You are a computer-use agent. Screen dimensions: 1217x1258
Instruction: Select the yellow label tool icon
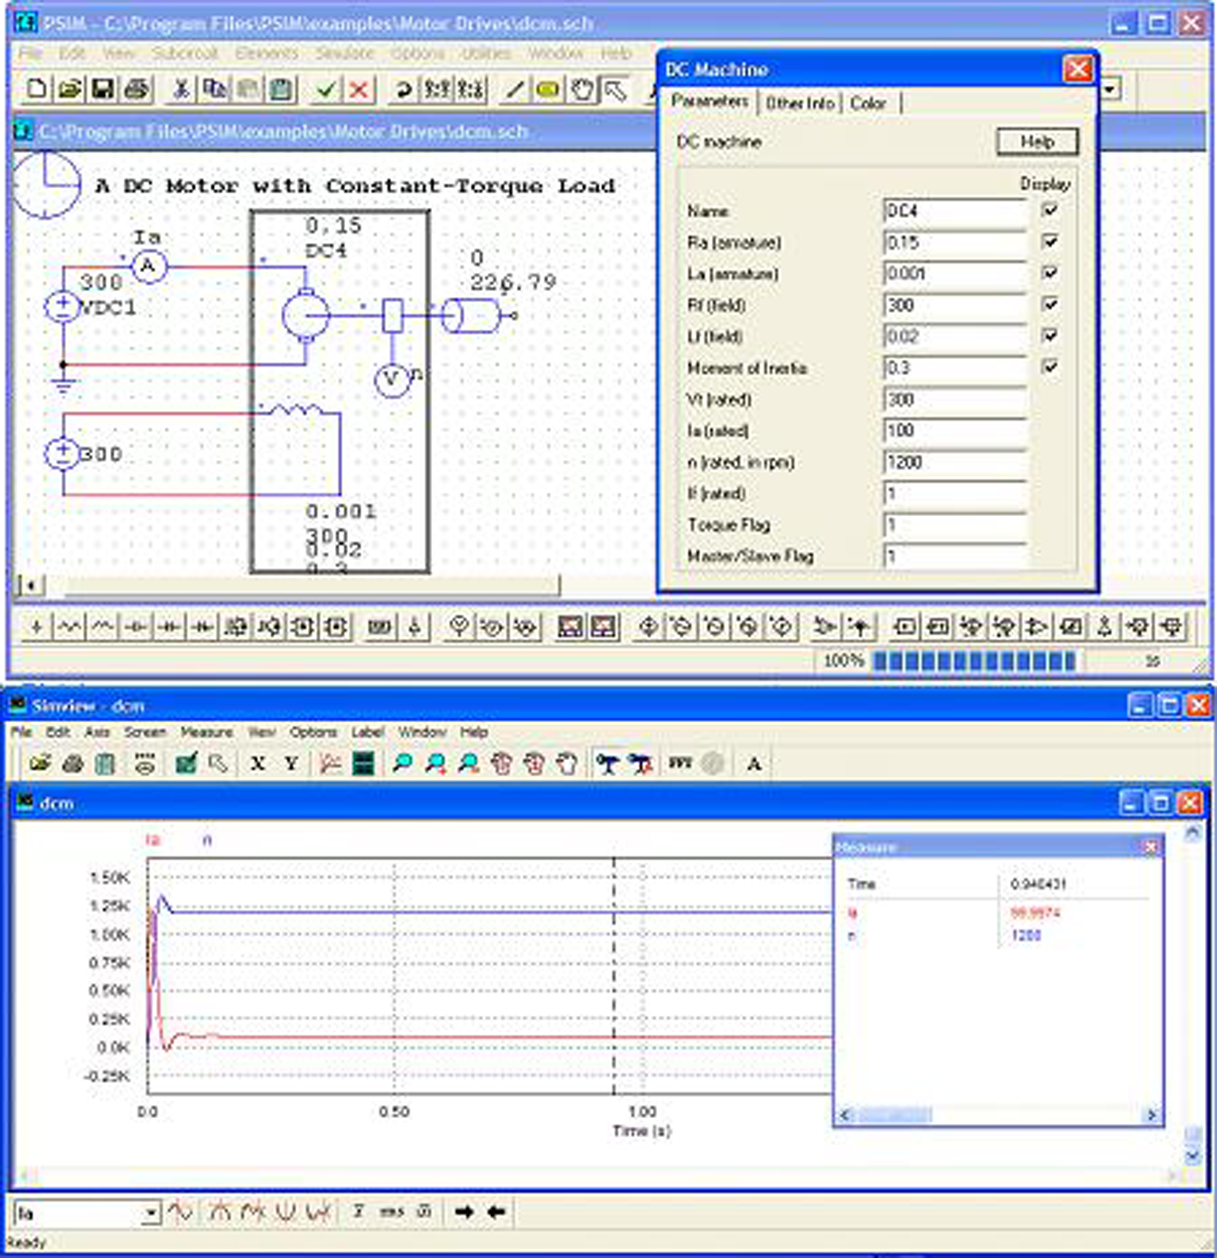click(x=548, y=88)
